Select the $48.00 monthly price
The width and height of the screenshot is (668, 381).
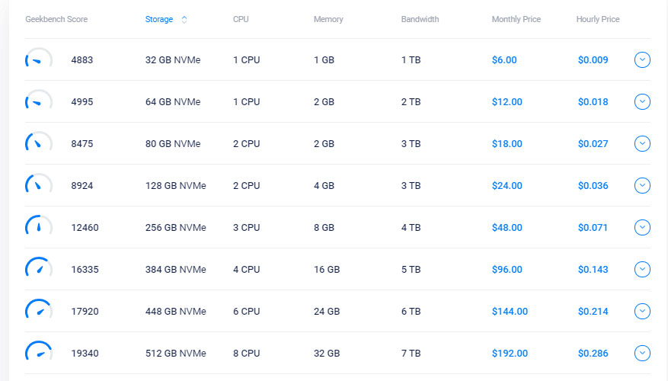[507, 228]
